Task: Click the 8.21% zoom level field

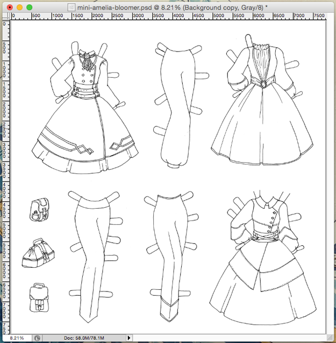Action: 17,338
